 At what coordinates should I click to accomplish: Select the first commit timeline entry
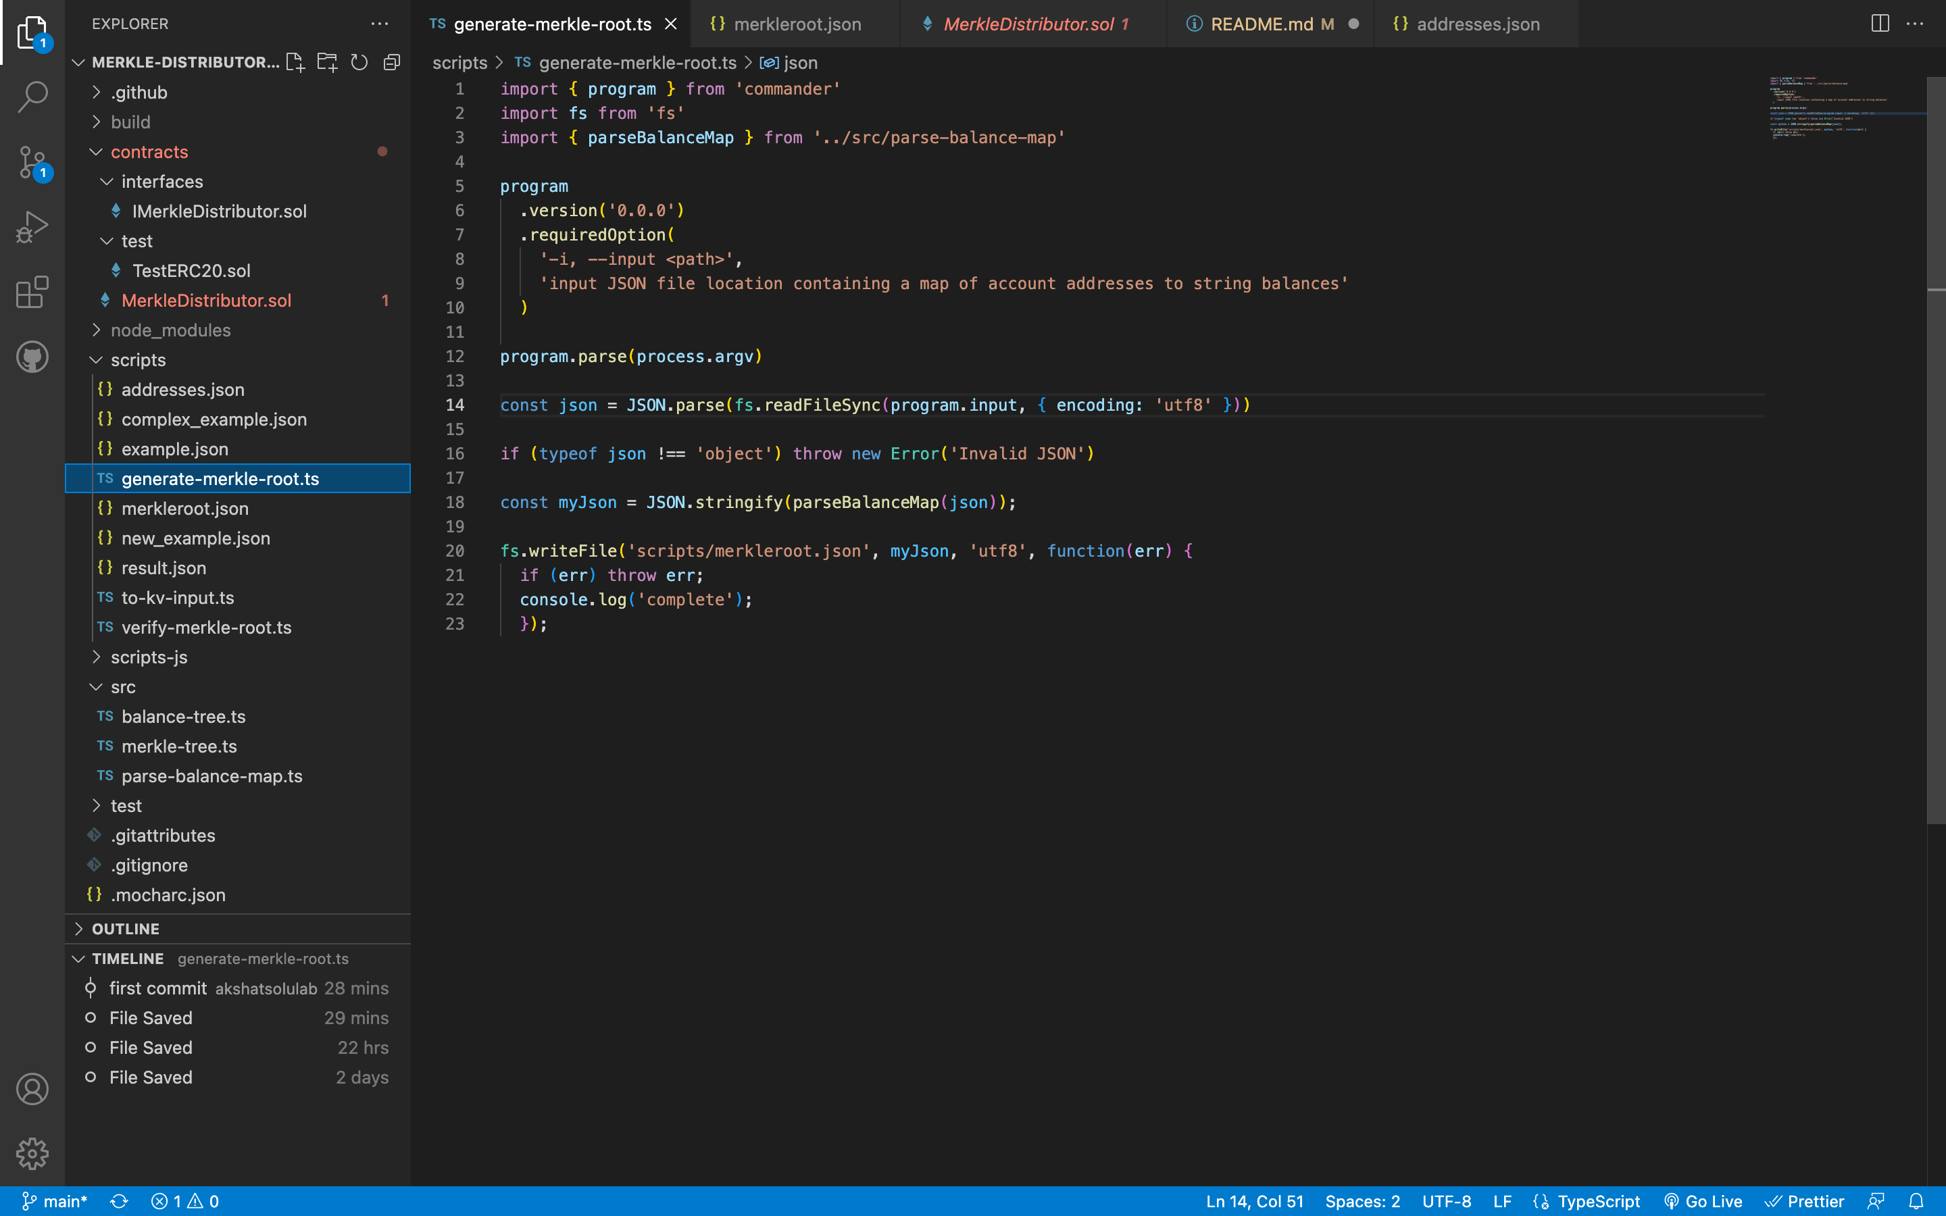coord(237,988)
